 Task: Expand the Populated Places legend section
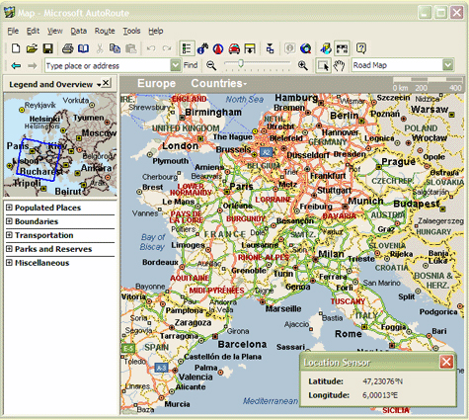[9, 208]
